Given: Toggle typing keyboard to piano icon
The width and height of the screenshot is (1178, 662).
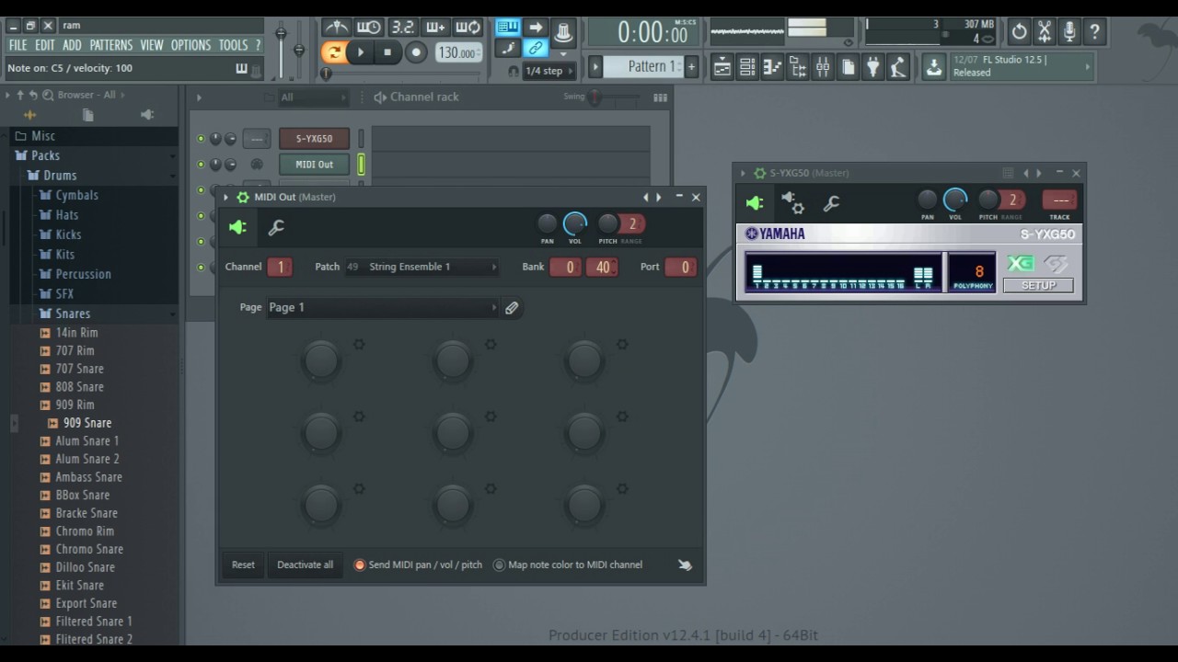Looking at the screenshot, I should pos(507,27).
